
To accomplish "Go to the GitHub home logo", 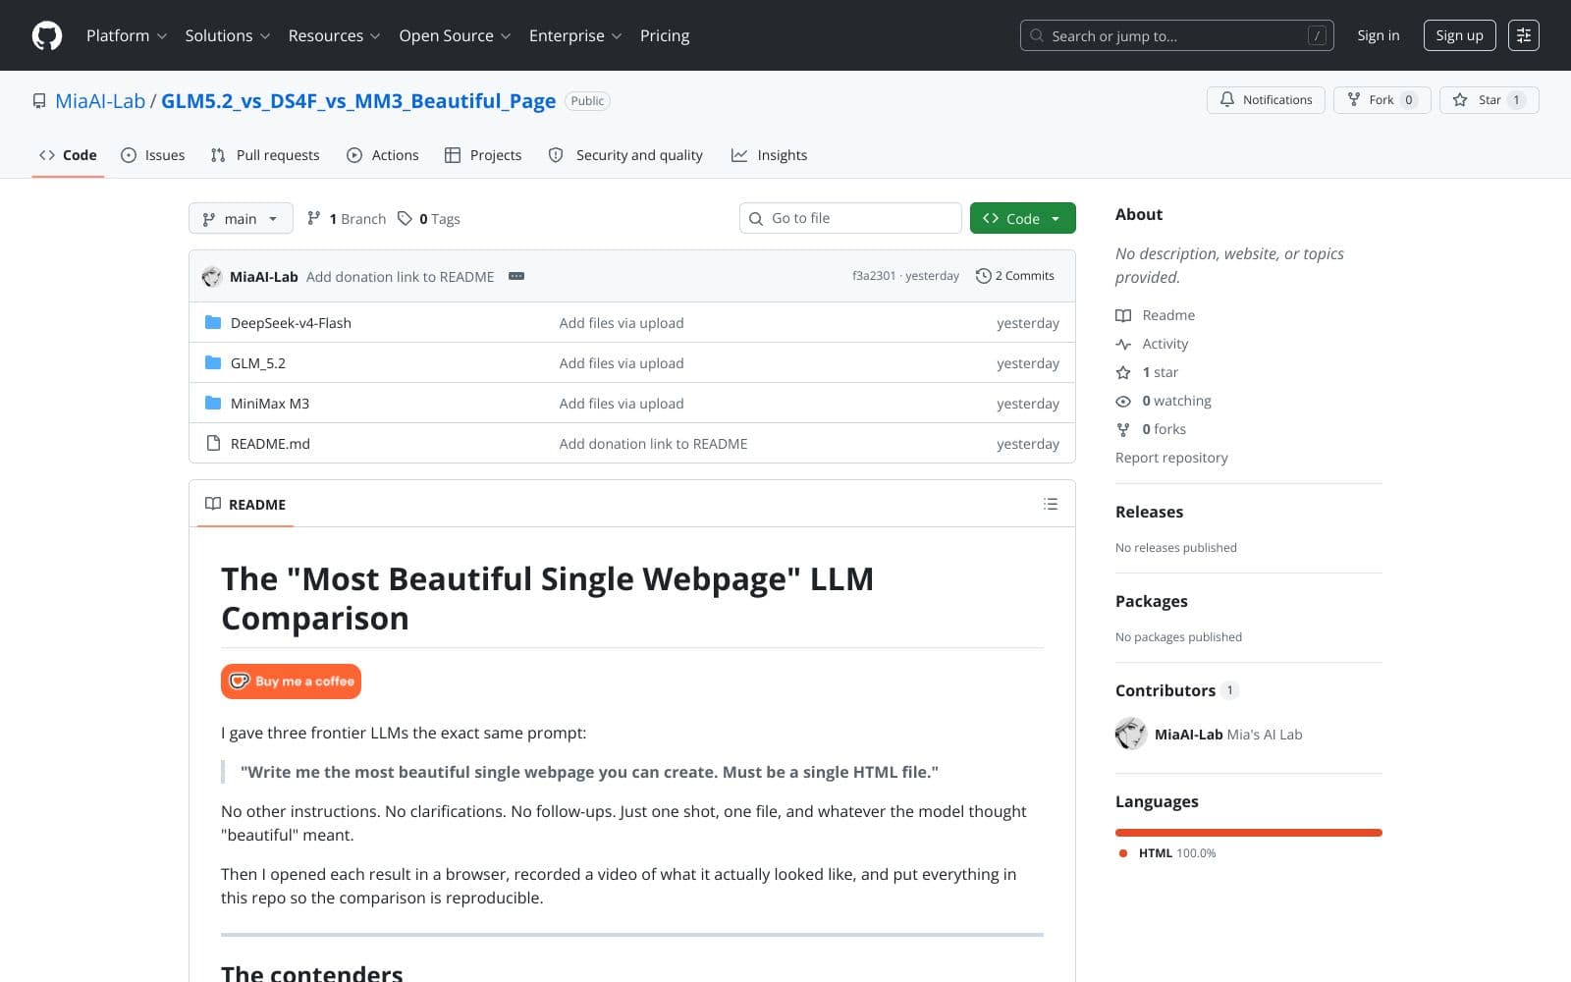I will point(47,35).
